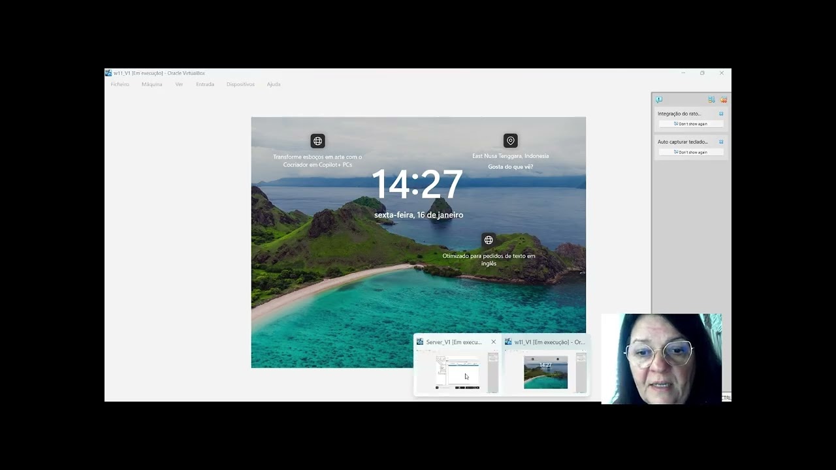Image resolution: width=836 pixels, height=470 pixels.
Task: Click the delete all notifications icon
Action: (724, 100)
